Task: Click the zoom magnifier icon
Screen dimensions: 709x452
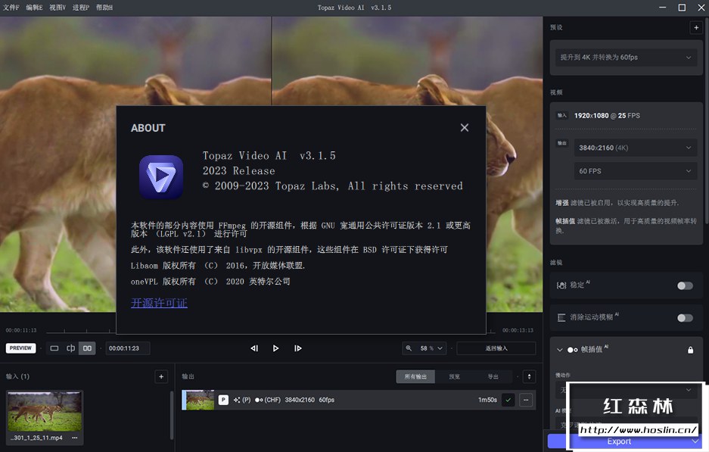Action: (409, 348)
